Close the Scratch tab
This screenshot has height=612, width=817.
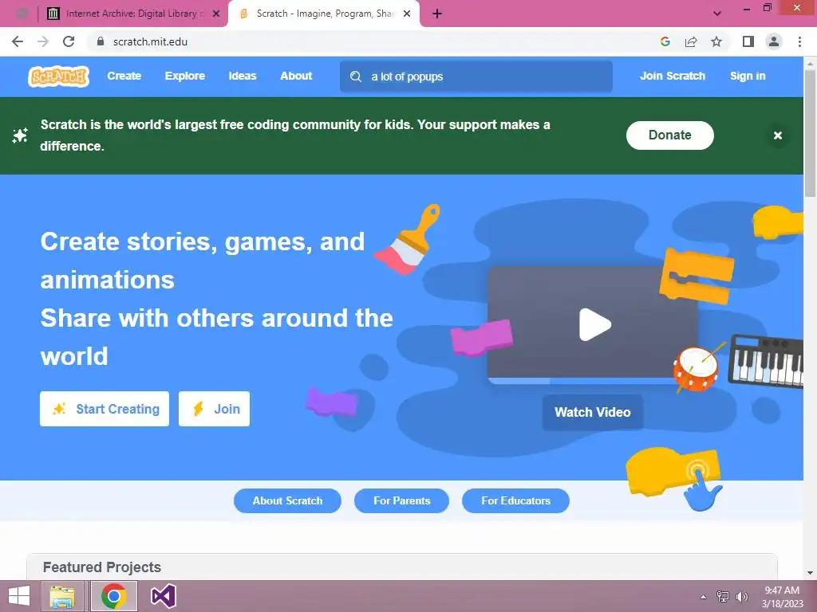point(407,14)
